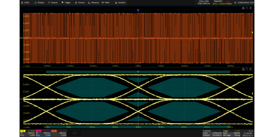
Task: Click the date and time display
Action: pos(248,134)
